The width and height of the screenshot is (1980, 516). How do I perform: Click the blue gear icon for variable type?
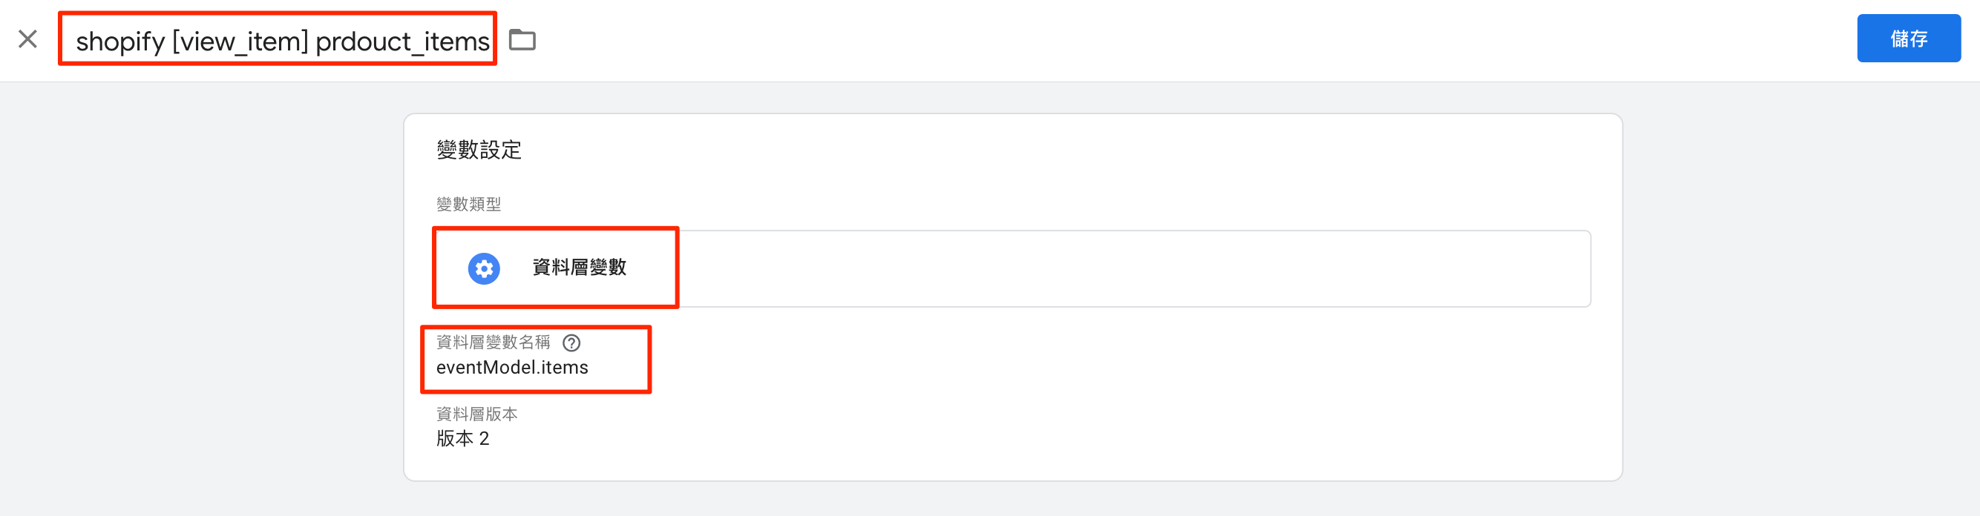pos(483,268)
